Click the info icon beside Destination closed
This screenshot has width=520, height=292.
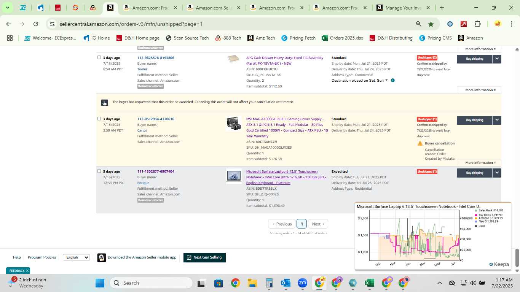pyautogui.click(x=392, y=81)
